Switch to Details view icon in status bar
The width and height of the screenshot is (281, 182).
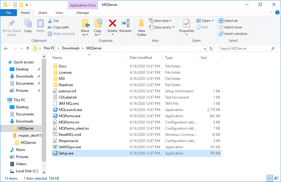click(x=270, y=178)
